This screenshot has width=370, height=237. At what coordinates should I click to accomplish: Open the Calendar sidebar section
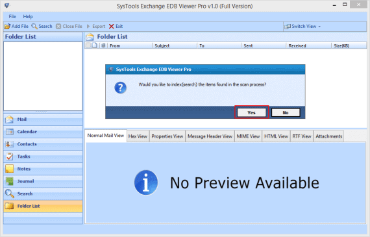point(43,132)
